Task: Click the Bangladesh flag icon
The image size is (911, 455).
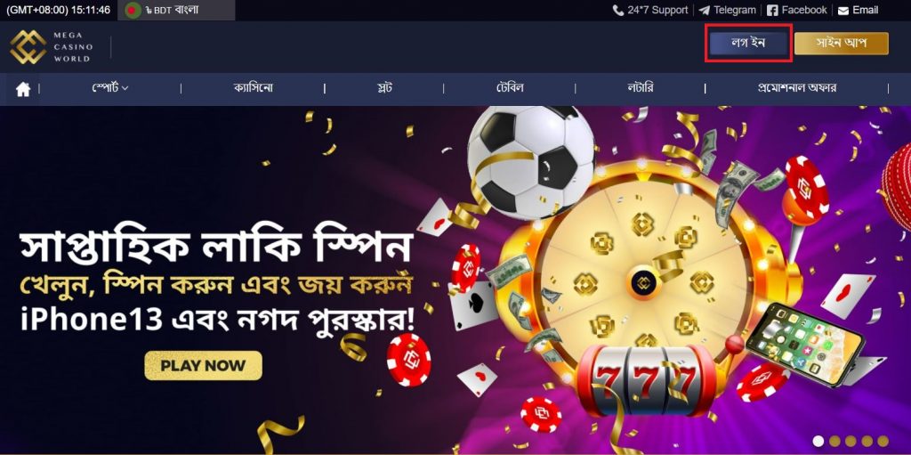Action: (x=133, y=10)
